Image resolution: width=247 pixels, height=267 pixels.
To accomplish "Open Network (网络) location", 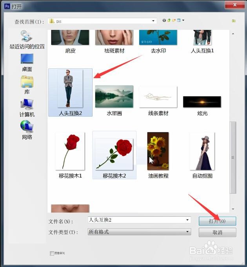I will [x=27, y=130].
